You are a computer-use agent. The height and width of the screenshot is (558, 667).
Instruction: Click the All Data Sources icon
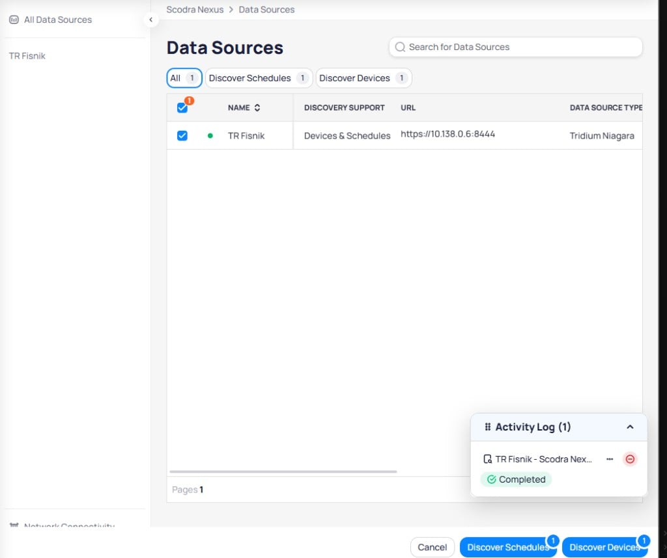point(14,20)
